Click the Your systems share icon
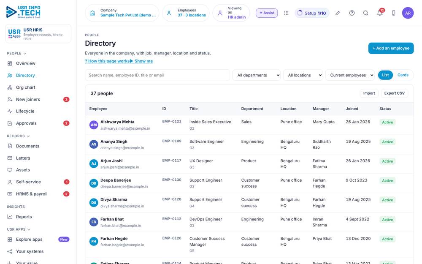 click(x=10, y=252)
